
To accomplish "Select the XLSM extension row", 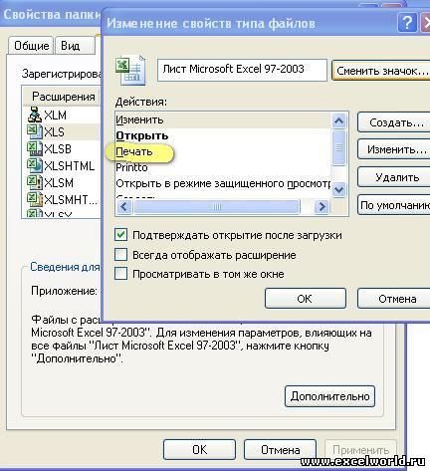I will (x=63, y=182).
